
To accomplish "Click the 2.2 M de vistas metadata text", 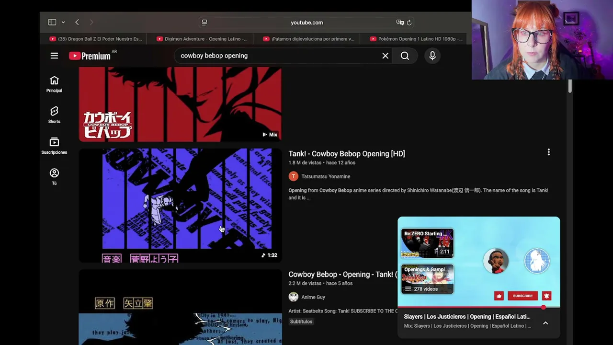I will click(305, 284).
